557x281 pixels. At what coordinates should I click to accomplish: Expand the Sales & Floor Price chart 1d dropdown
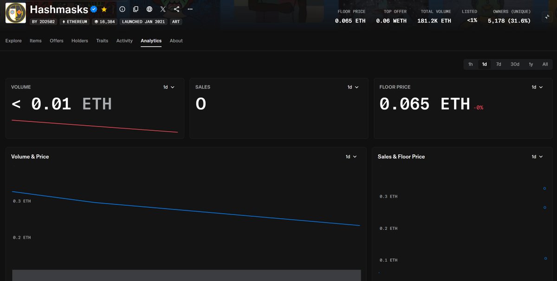538,157
